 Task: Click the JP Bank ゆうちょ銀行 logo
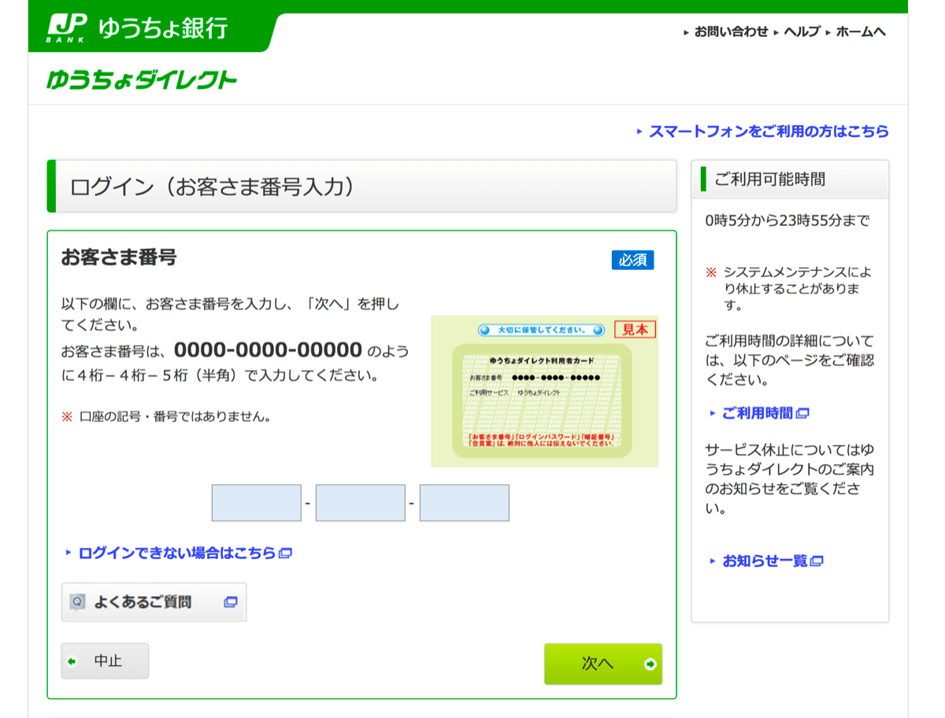(x=138, y=28)
